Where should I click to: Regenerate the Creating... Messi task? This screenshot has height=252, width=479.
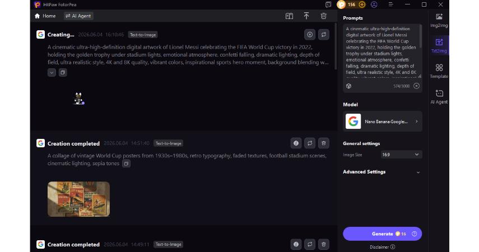(323, 35)
